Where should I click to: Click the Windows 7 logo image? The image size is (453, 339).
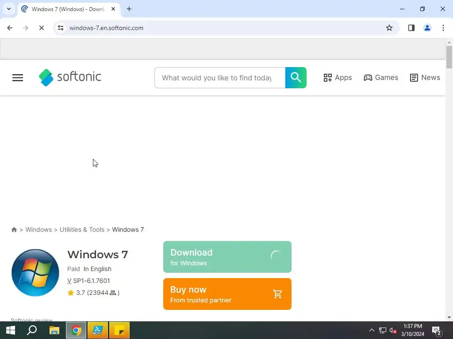35,273
